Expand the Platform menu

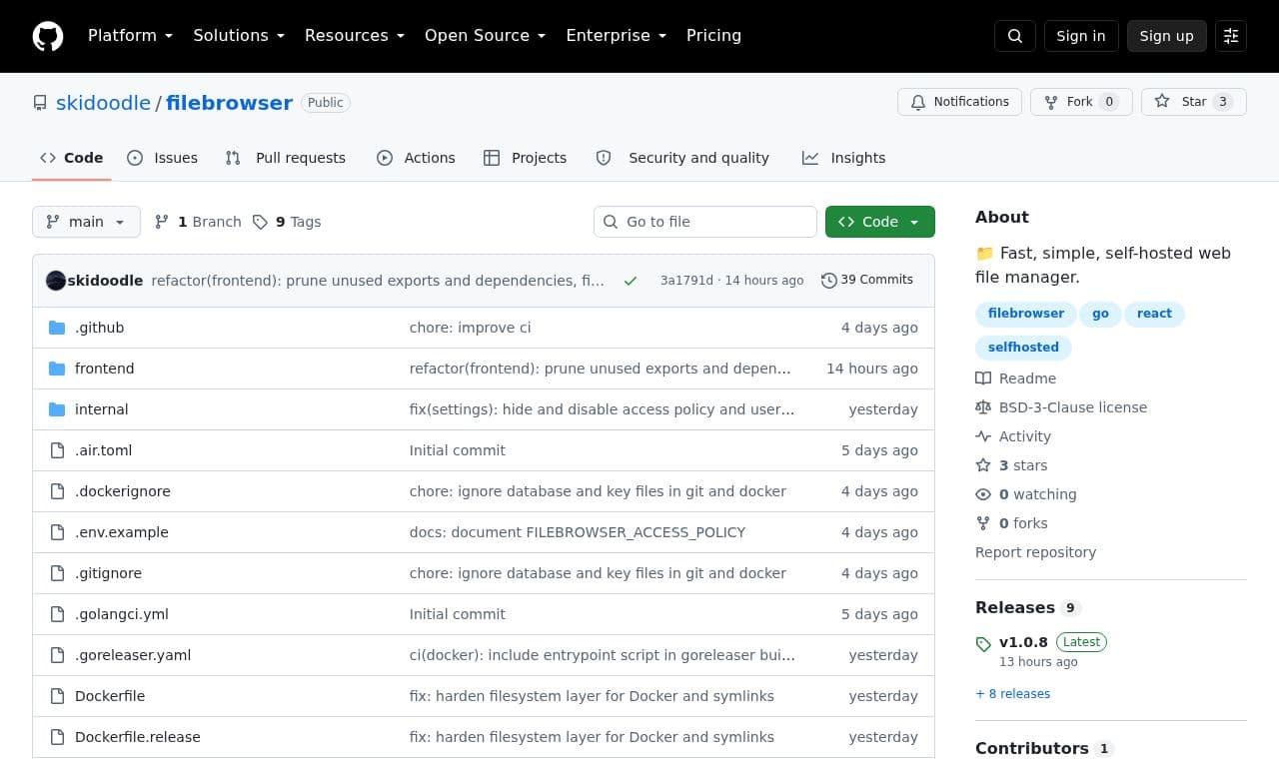[x=130, y=36]
